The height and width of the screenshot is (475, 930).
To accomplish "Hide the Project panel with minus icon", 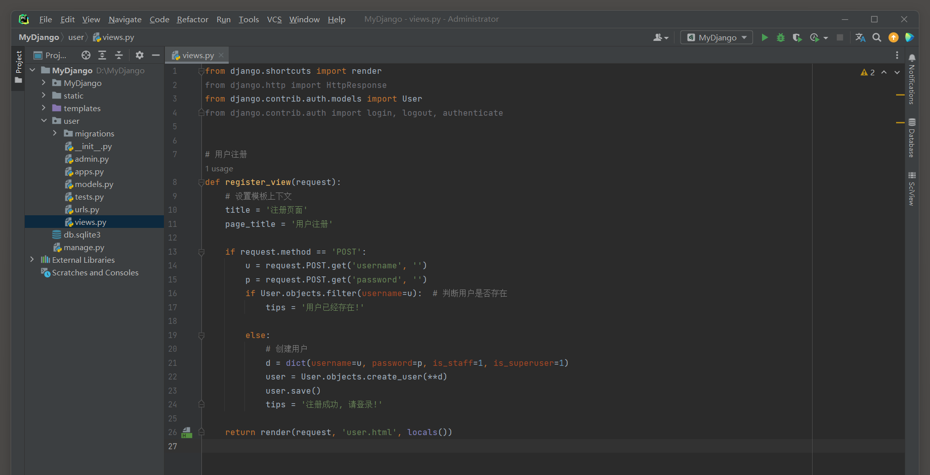I will [x=156, y=55].
